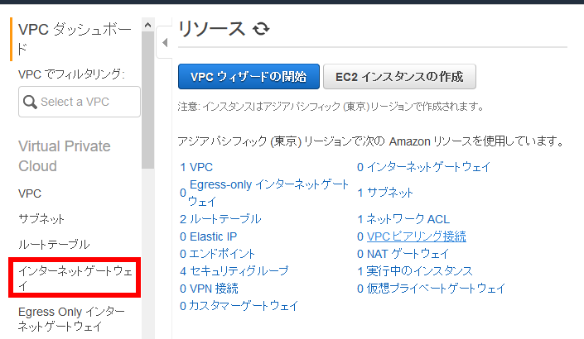This screenshot has height=339, width=584.
Task: Click the Virtual Private Cloud section heading
Action: pyautogui.click(x=65, y=156)
